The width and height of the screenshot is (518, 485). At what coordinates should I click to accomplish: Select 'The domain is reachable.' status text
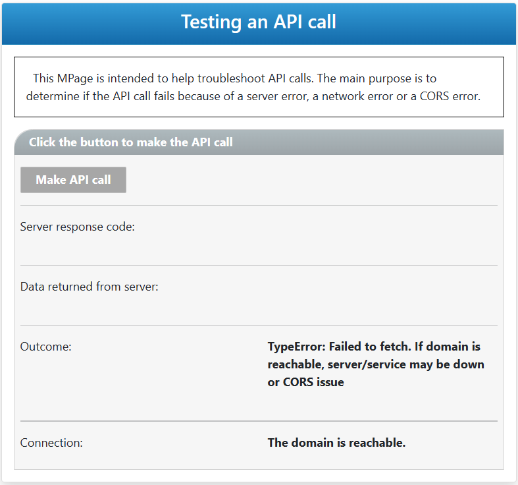(336, 443)
